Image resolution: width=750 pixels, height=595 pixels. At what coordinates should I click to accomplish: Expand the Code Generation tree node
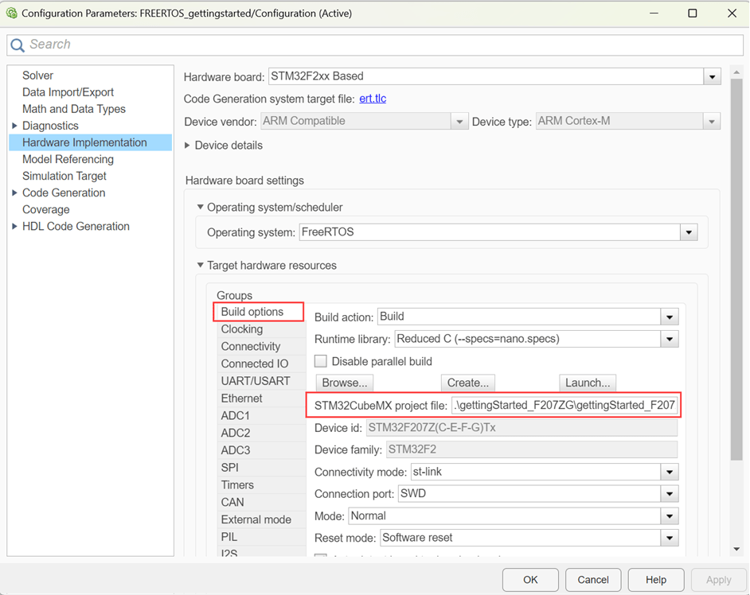(14, 192)
